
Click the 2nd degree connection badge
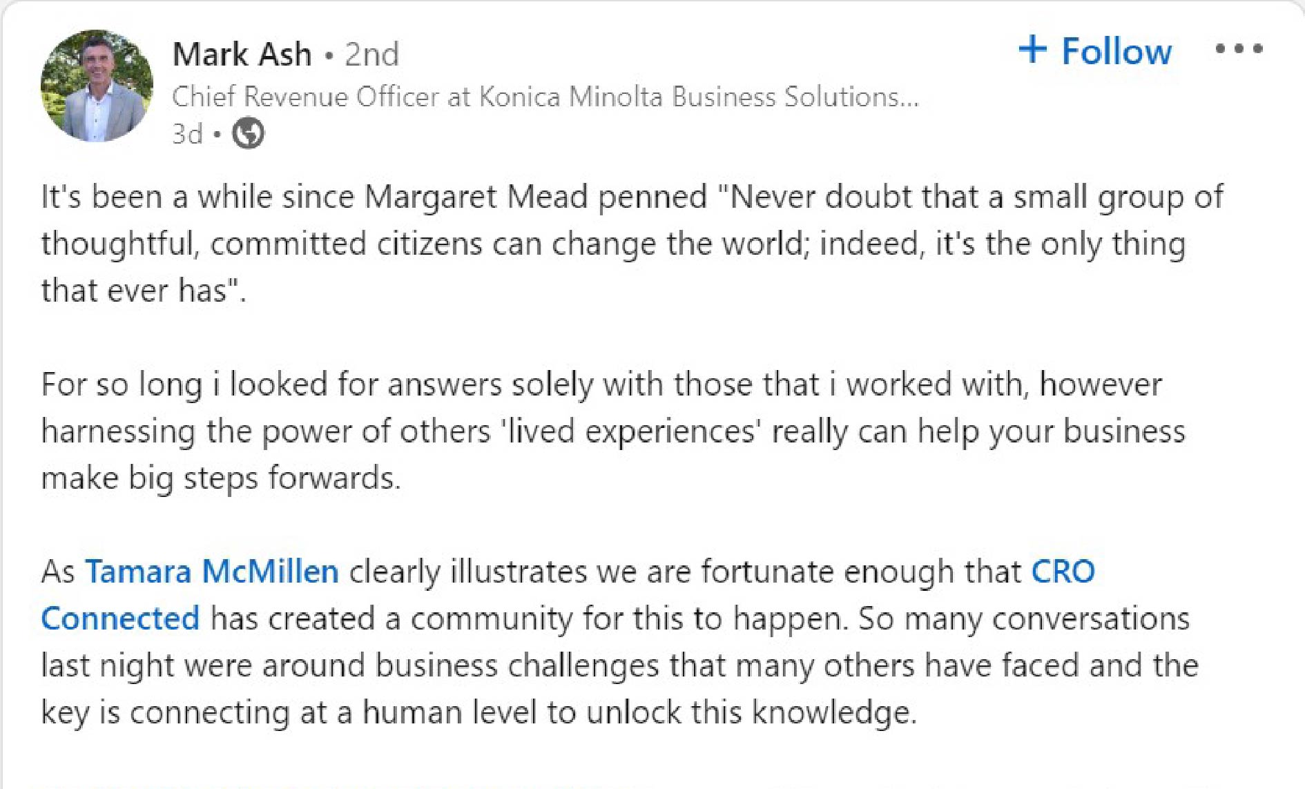(x=371, y=54)
